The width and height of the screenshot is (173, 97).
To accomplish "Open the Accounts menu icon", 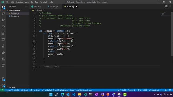I will tap(3, 79).
